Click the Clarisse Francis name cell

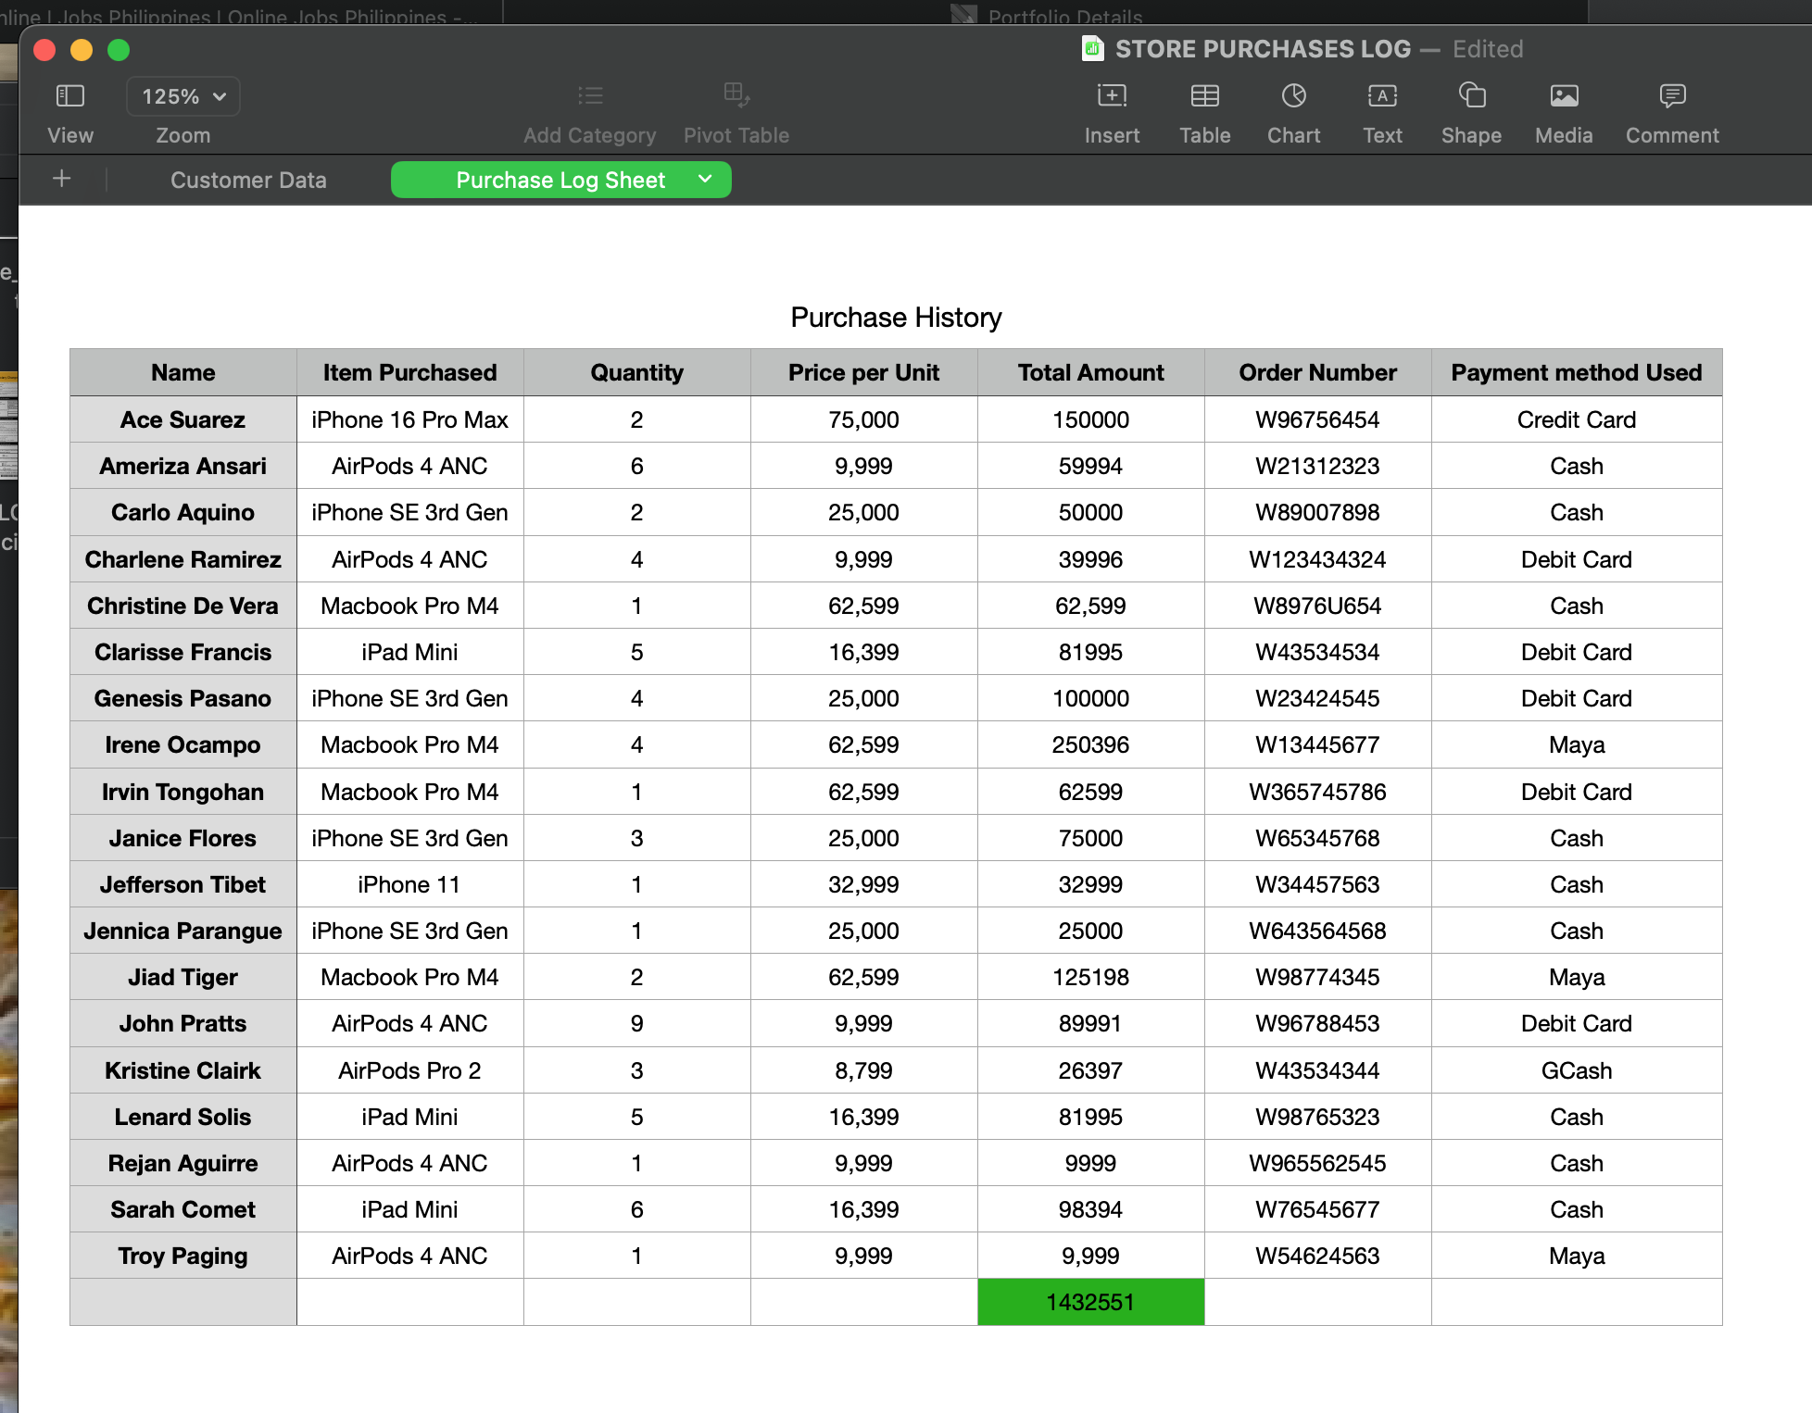[x=183, y=652]
